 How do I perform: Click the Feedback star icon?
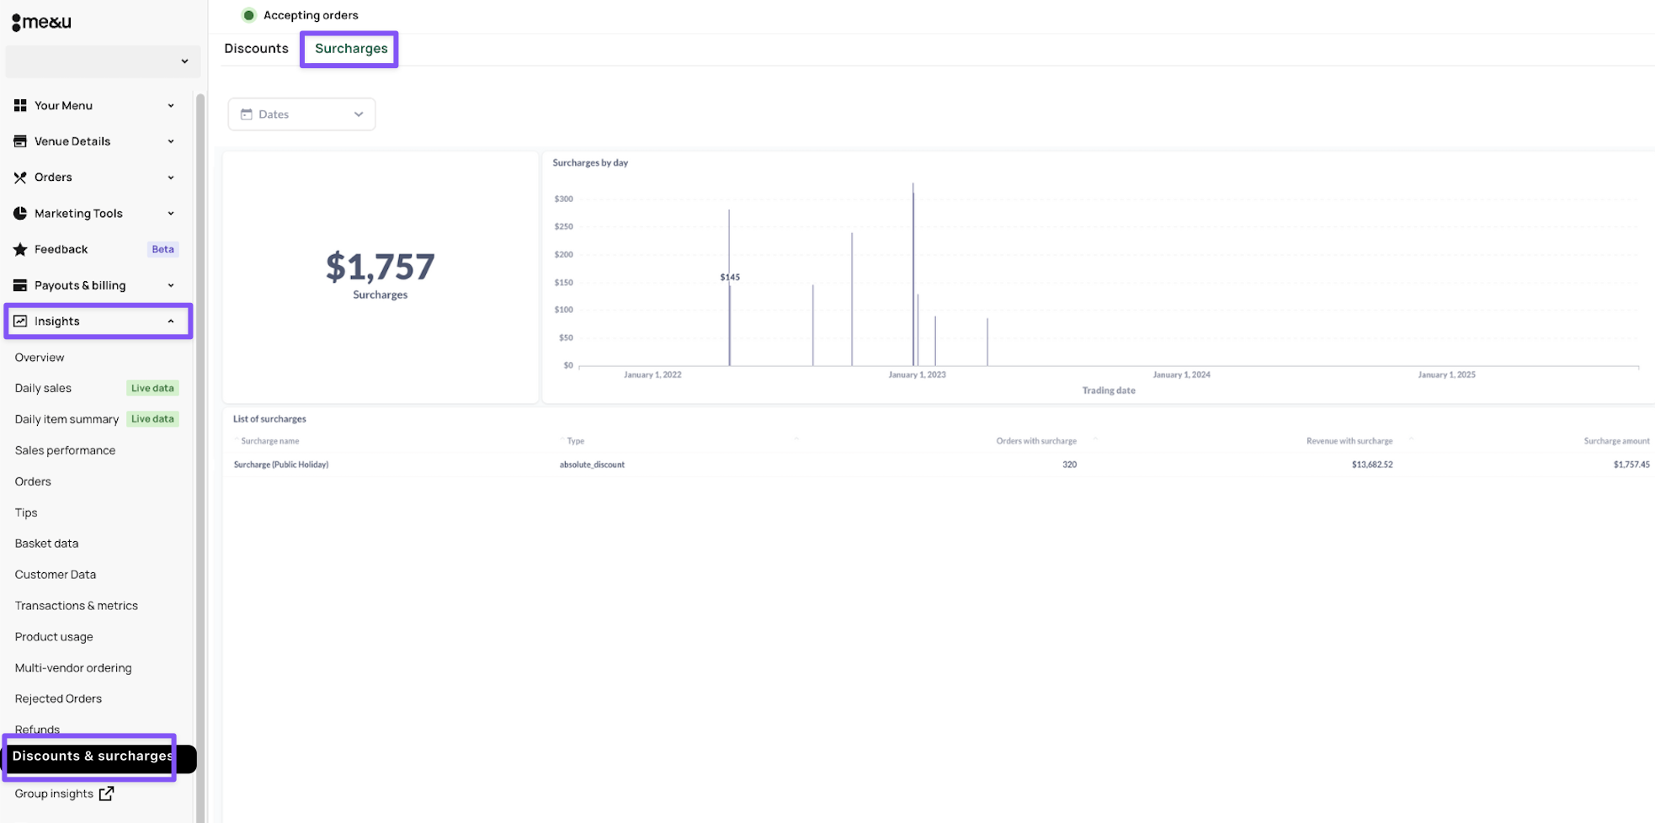20,249
